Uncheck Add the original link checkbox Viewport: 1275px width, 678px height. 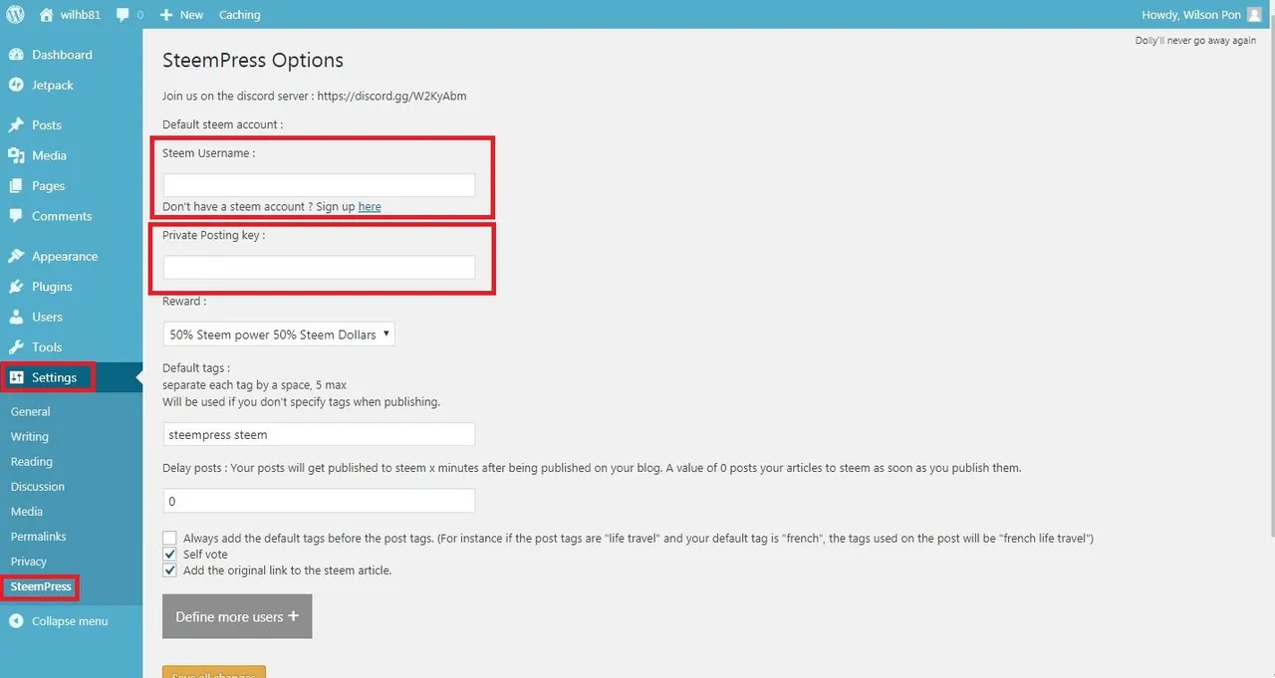pyautogui.click(x=169, y=570)
